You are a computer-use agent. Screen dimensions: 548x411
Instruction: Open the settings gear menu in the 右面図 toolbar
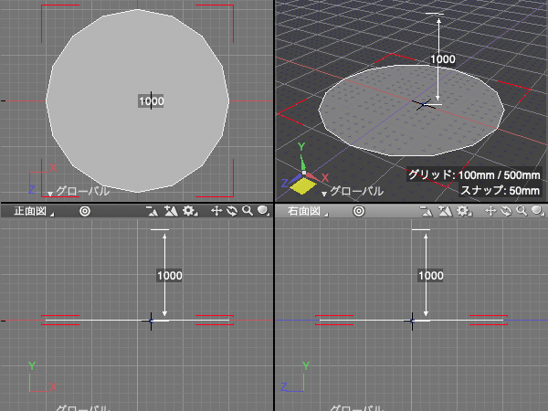(463, 211)
